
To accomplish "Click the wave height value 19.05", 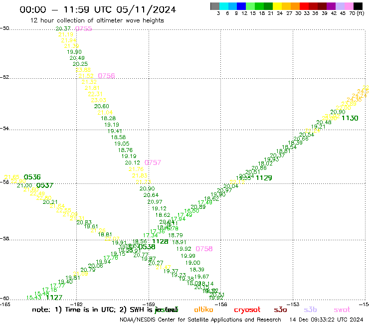I will 122,144.
